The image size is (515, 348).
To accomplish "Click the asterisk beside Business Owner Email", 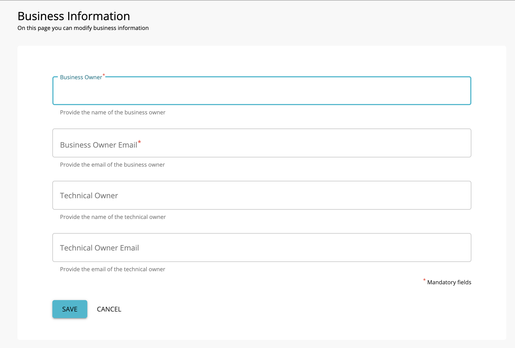I will pyautogui.click(x=140, y=142).
